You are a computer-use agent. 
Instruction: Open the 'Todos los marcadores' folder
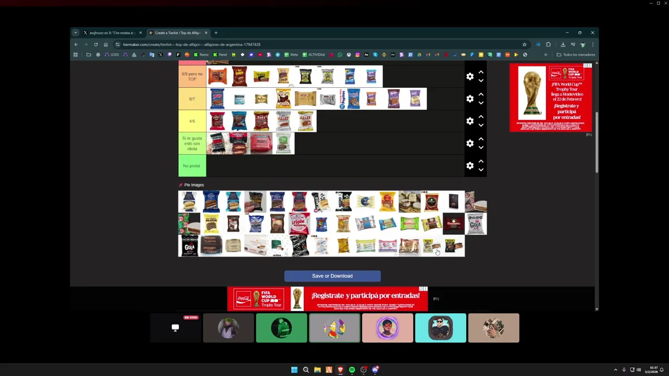coord(575,54)
